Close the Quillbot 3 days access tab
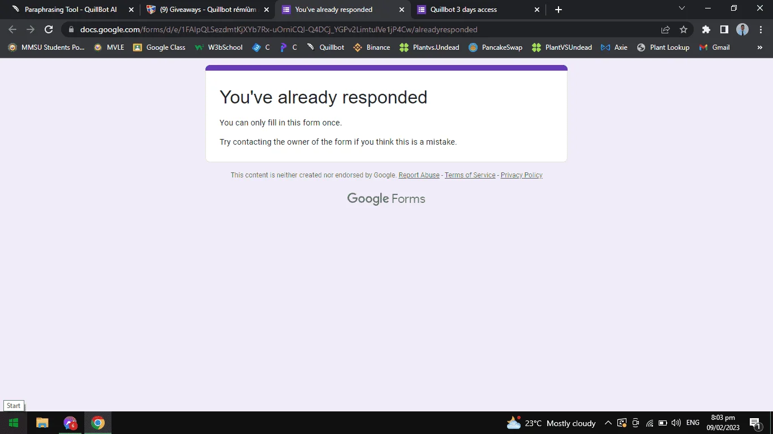The height and width of the screenshot is (434, 773). point(537,10)
